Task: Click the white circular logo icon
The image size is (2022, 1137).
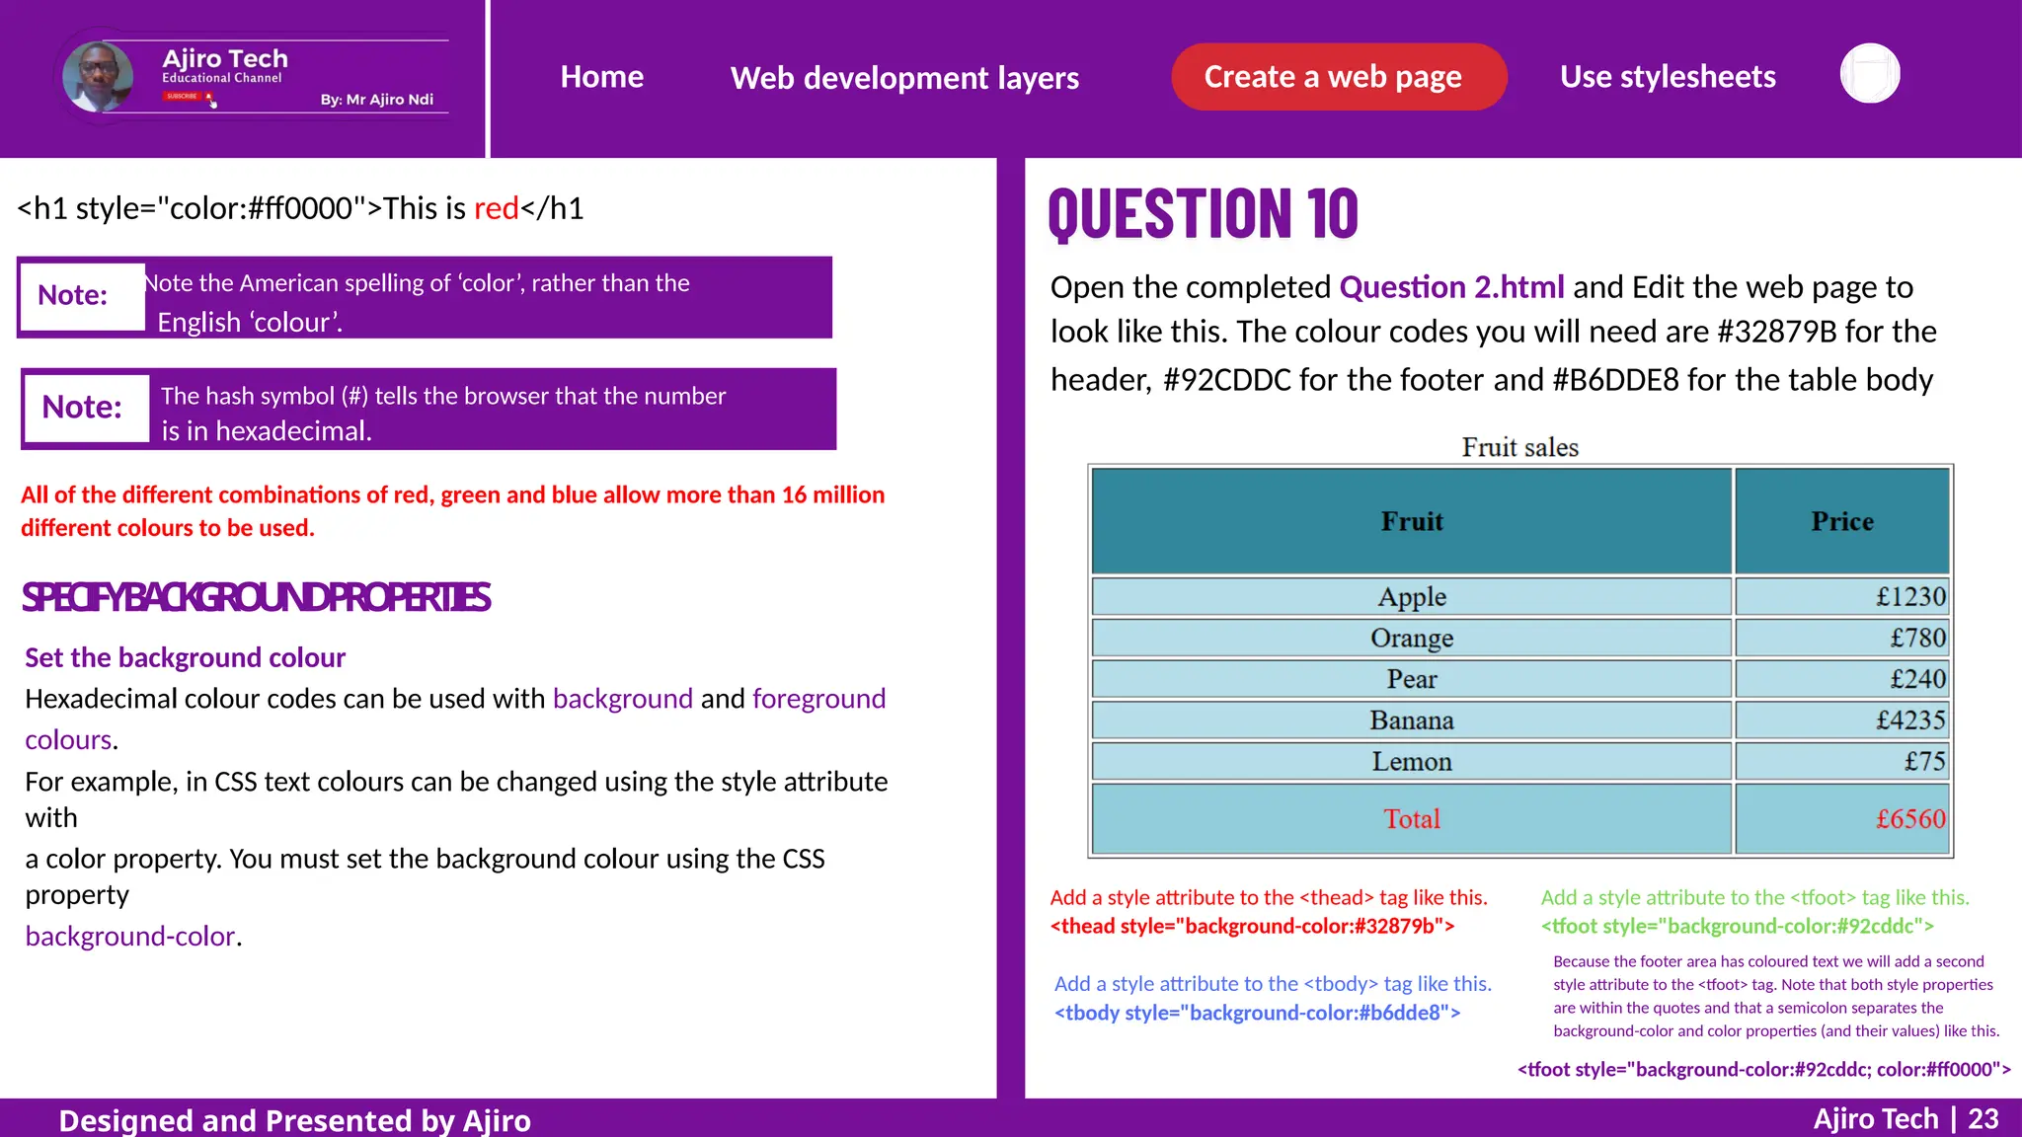Action: [x=1870, y=73]
